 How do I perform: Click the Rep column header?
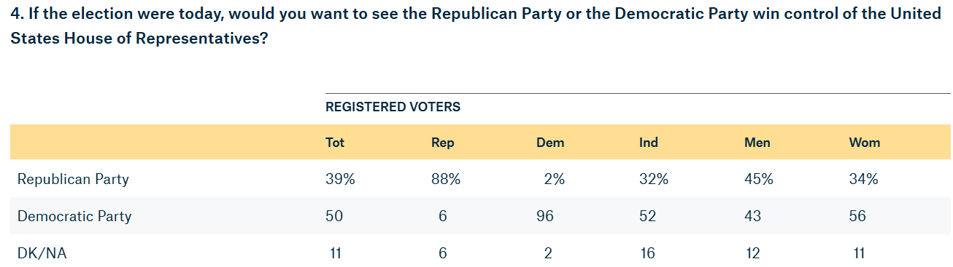click(x=443, y=143)
